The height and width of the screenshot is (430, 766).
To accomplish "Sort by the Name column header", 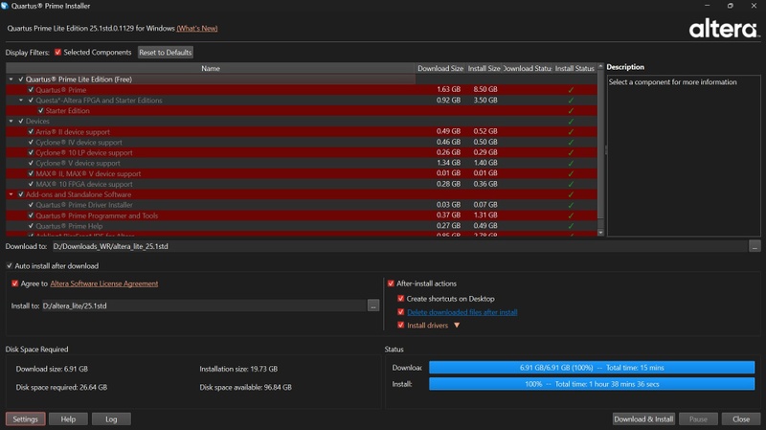I will [x=211, y=68].
